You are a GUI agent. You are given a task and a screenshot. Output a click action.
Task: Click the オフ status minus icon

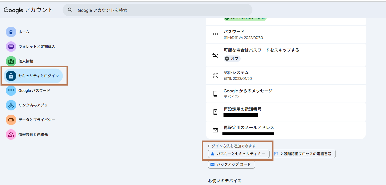click(227, 59)
